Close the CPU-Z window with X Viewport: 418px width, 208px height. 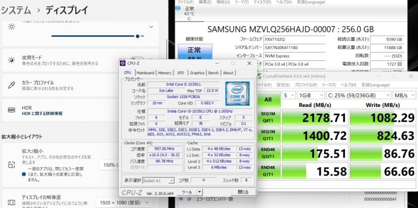click(249, 63)
